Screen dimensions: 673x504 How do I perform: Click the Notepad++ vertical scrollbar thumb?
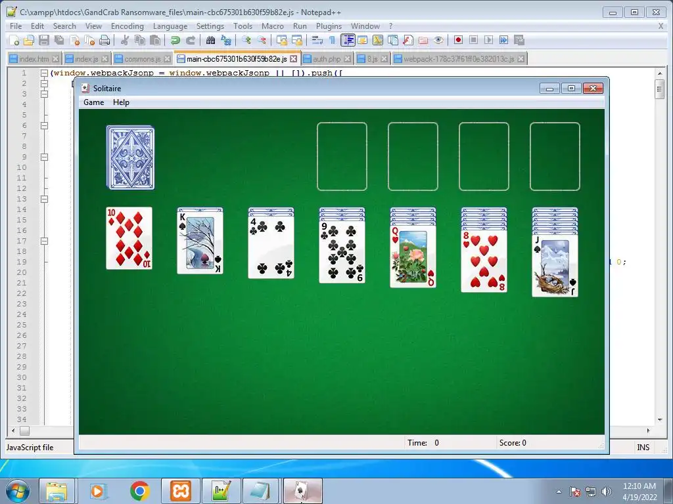point(660,89)
